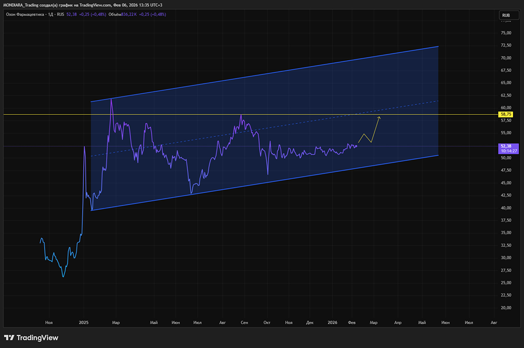Click the 67,50 price axis label
Screen dimensions: 524x348
506,70
